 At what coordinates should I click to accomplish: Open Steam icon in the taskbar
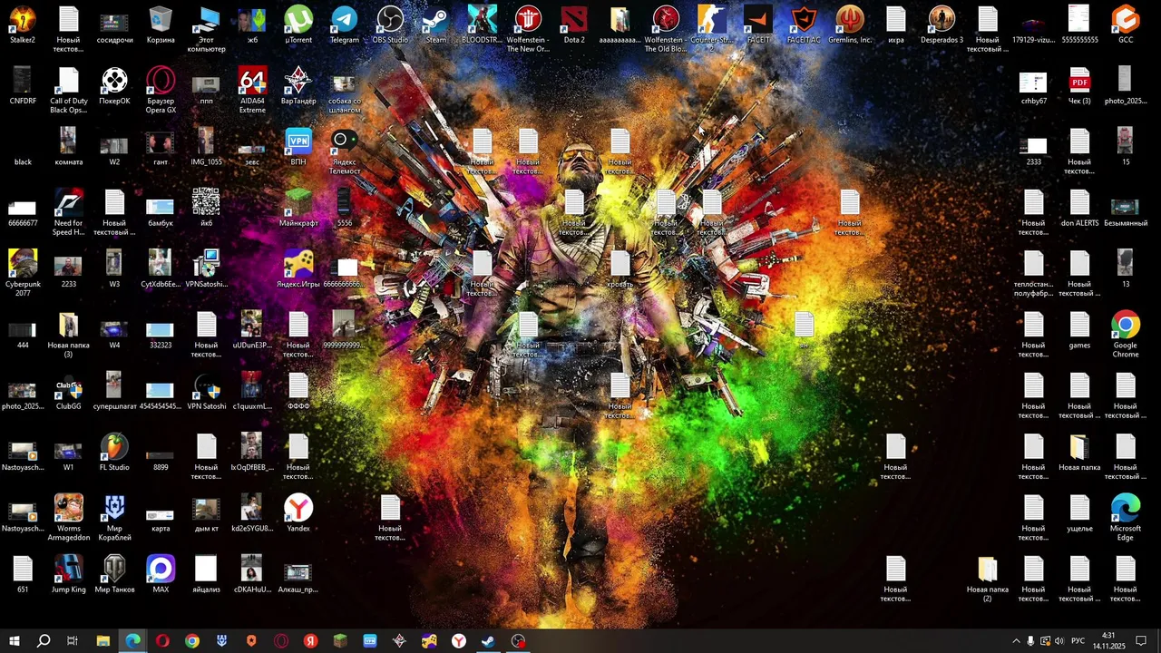point(488,641)
